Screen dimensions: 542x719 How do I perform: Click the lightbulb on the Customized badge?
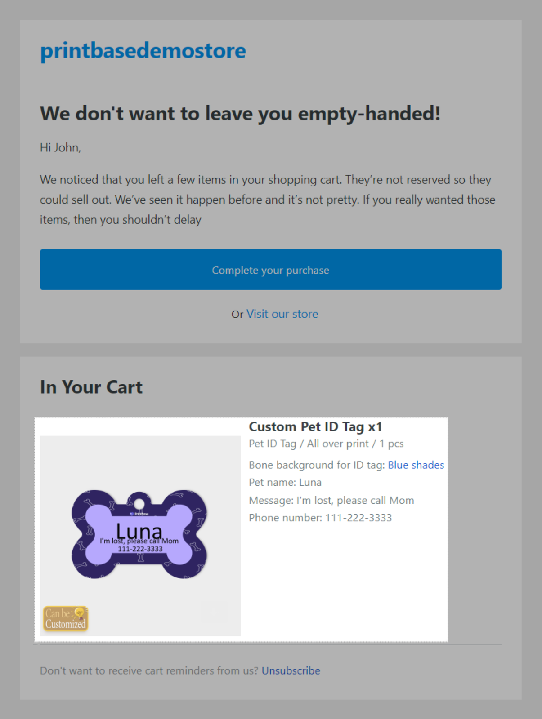pyautogui.click(x=80, y=612)
